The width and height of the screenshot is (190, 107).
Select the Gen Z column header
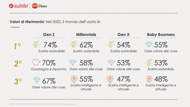pos(49,35)
